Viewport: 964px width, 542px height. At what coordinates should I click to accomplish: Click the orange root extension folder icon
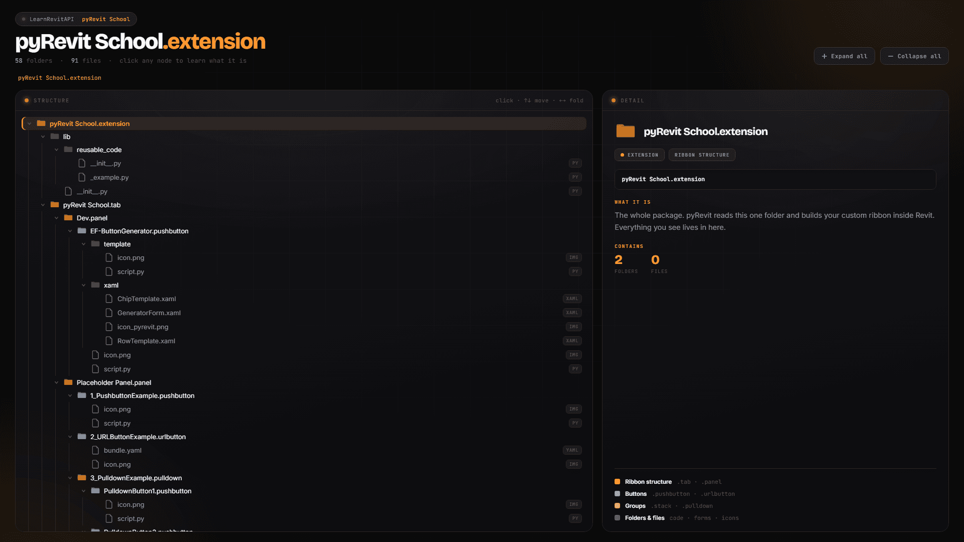point(41,123)
